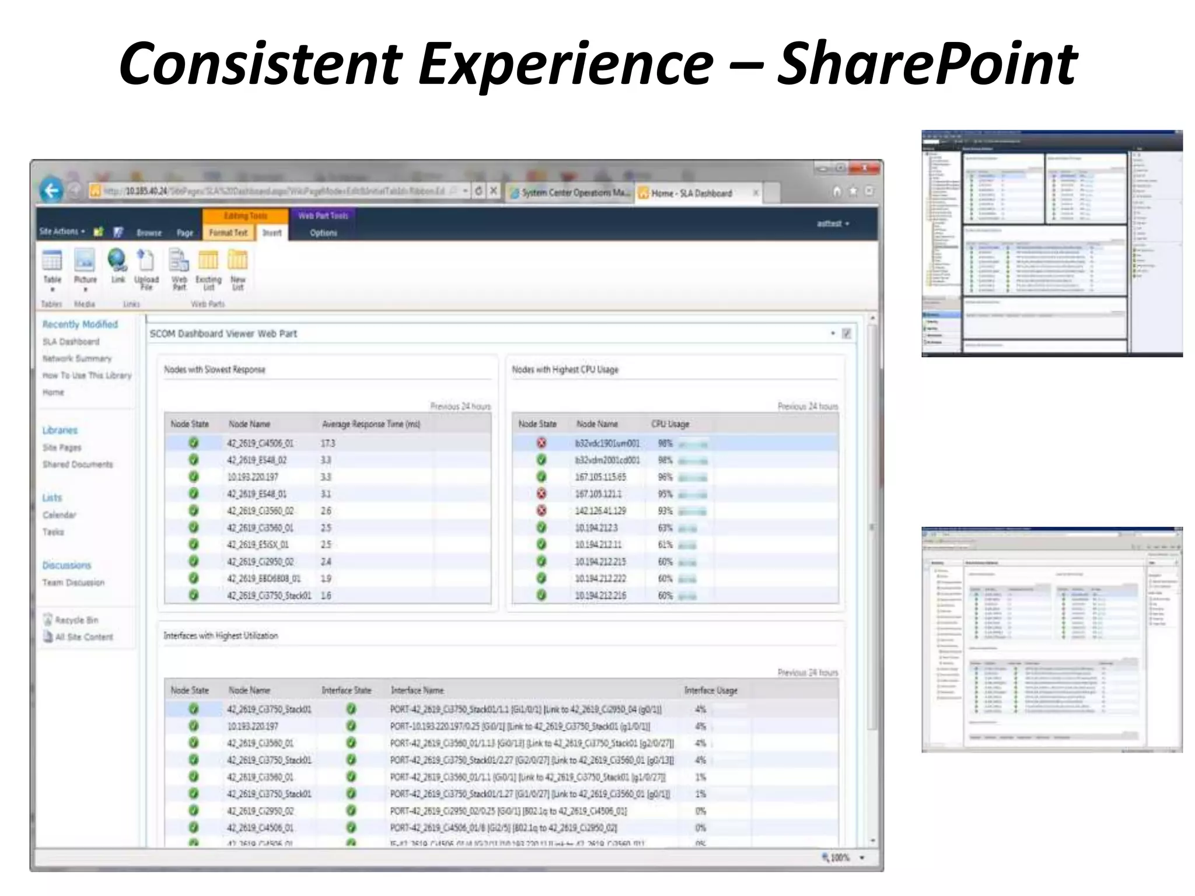Click the edit page icon beside Site Actions
Screen dimensions: 1195x896
[118, 232]
